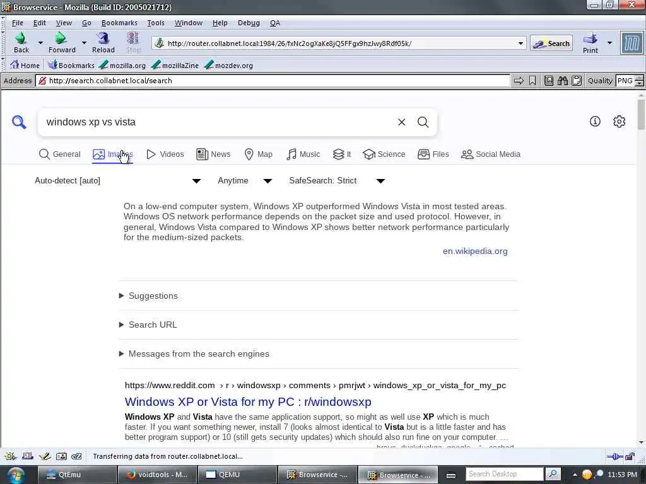Clear the search query with X icon
Image resolution: width=646 pixels, height=484 pixels.
(x=401, y=122)
